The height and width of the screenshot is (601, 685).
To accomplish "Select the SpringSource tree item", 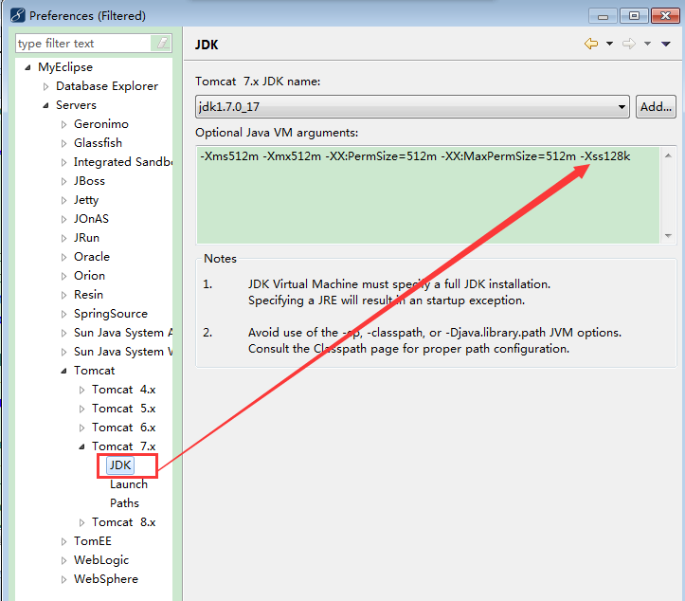I will [x=111, y=314].
